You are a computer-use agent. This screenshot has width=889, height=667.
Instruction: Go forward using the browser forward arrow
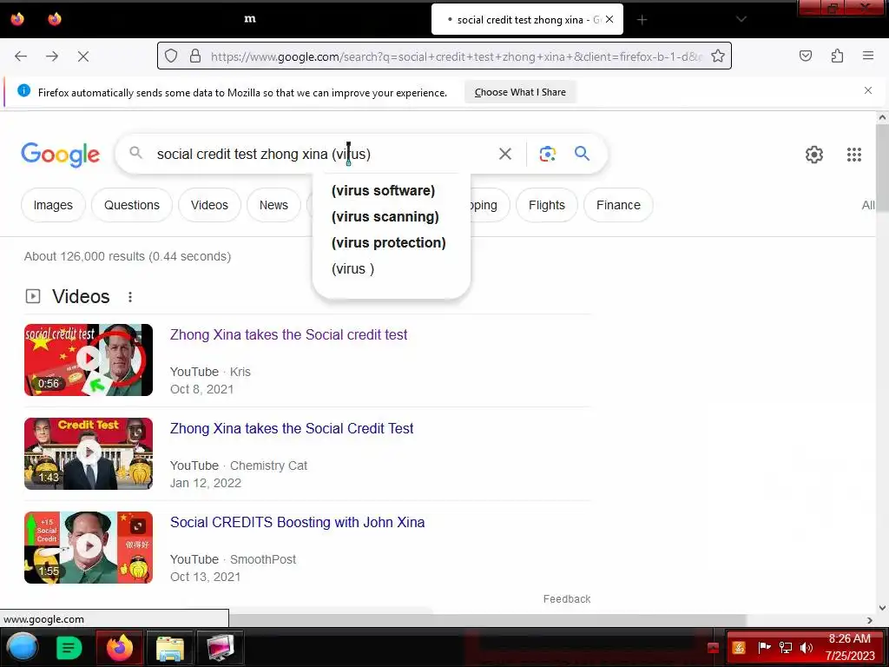click(x=52, y=56)
